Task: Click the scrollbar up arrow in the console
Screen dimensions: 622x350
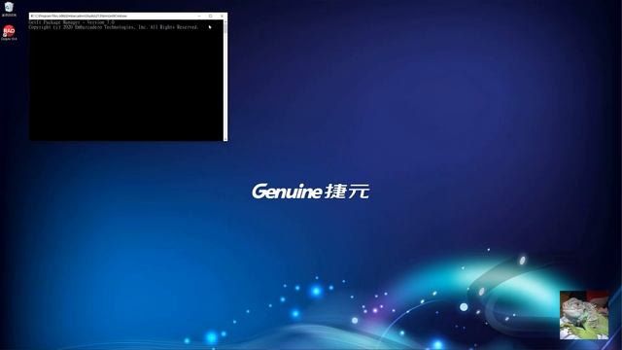Action: tap(225, 21)
